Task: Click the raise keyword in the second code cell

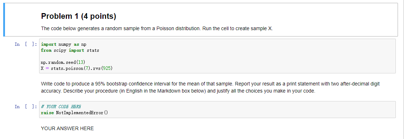Action: [x=47, y=112]
